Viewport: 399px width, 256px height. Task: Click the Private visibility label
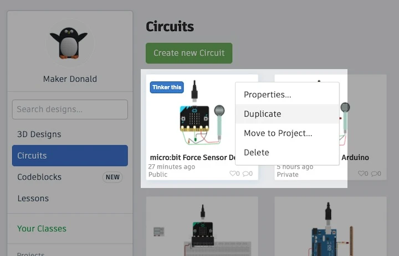point(288,175)
